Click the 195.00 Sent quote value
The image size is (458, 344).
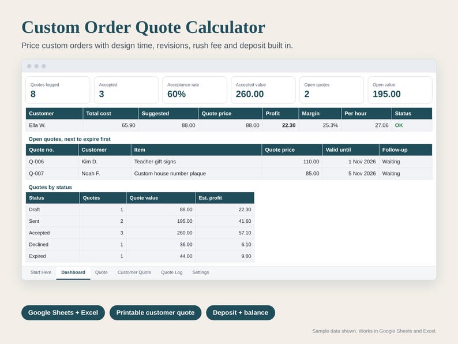161,221
